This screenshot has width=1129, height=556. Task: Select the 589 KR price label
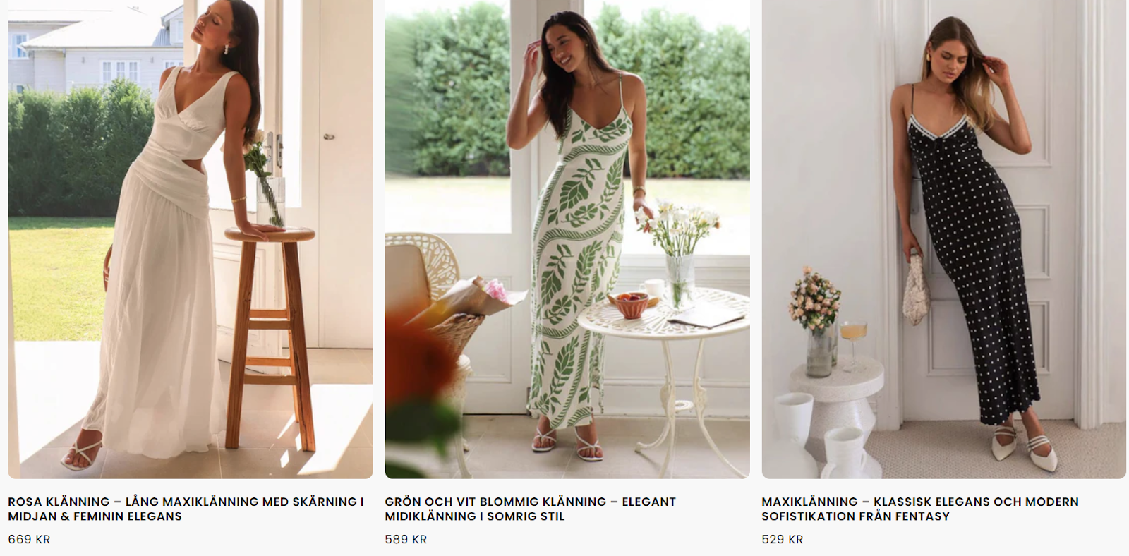click(x=406, y=539)
